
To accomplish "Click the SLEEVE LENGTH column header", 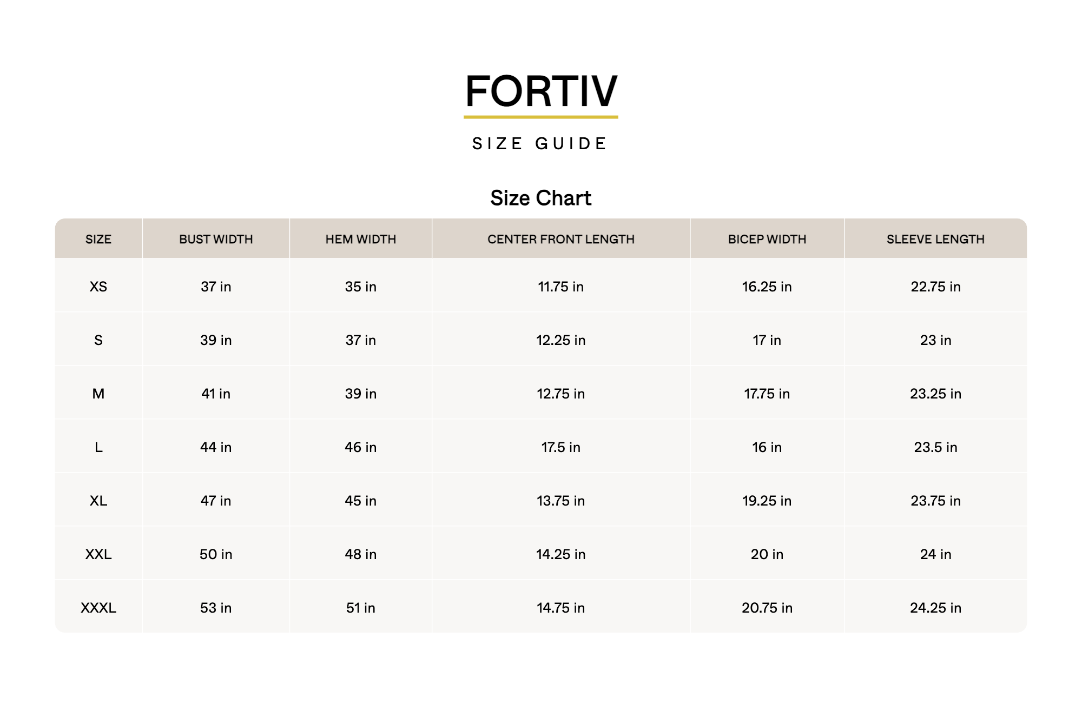I will 935,239.
